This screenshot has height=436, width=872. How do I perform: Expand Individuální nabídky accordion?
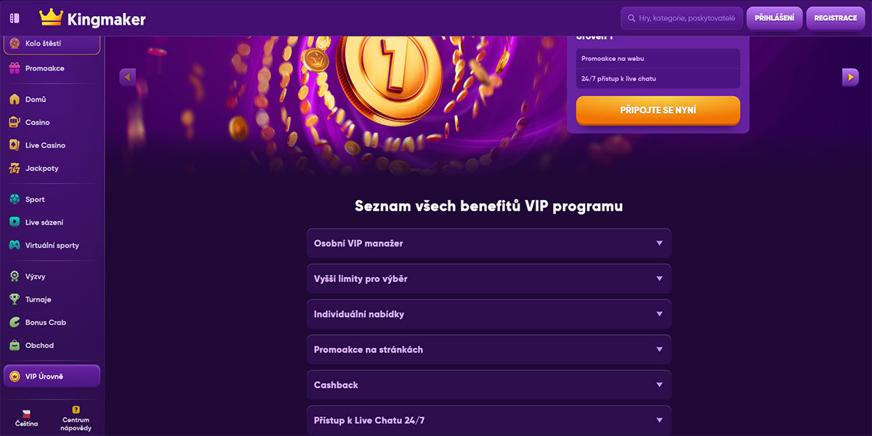488,314
